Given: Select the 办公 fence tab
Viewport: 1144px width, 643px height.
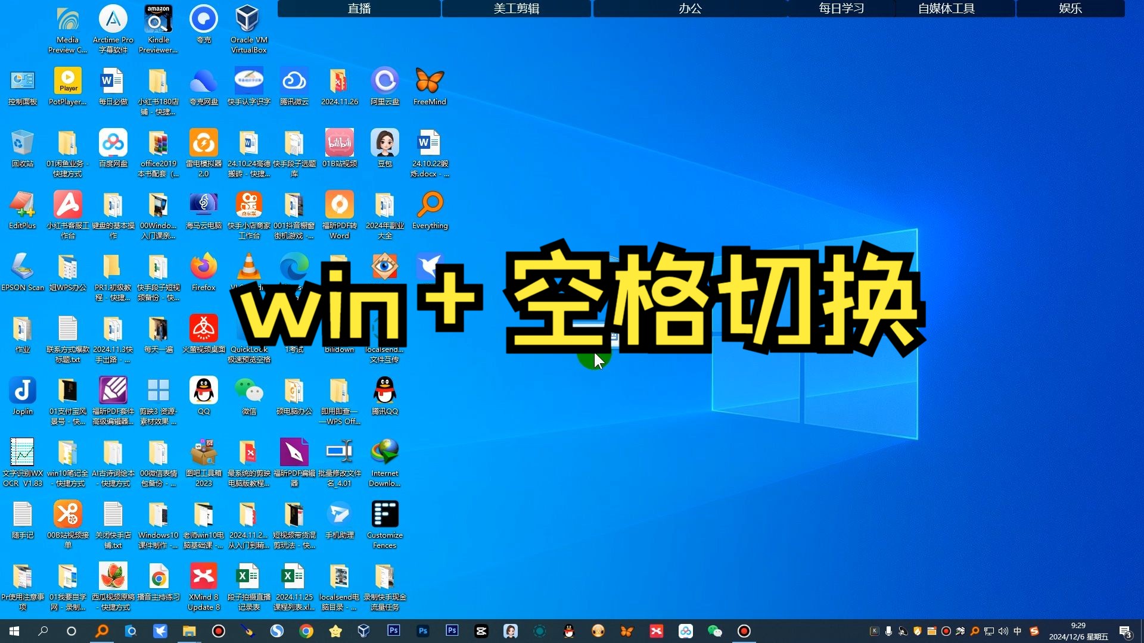Looking at the screenshot, I should click(x=690, y=8).
